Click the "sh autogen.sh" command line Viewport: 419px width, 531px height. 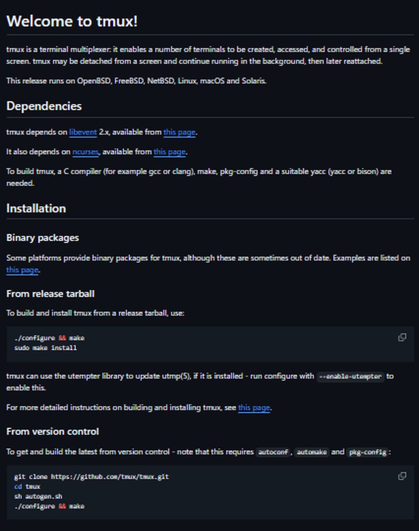coord(38,497)
